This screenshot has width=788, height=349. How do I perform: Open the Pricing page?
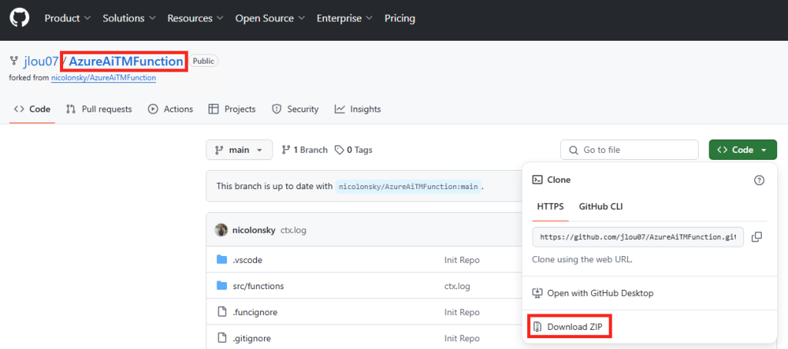pos(400,18)
